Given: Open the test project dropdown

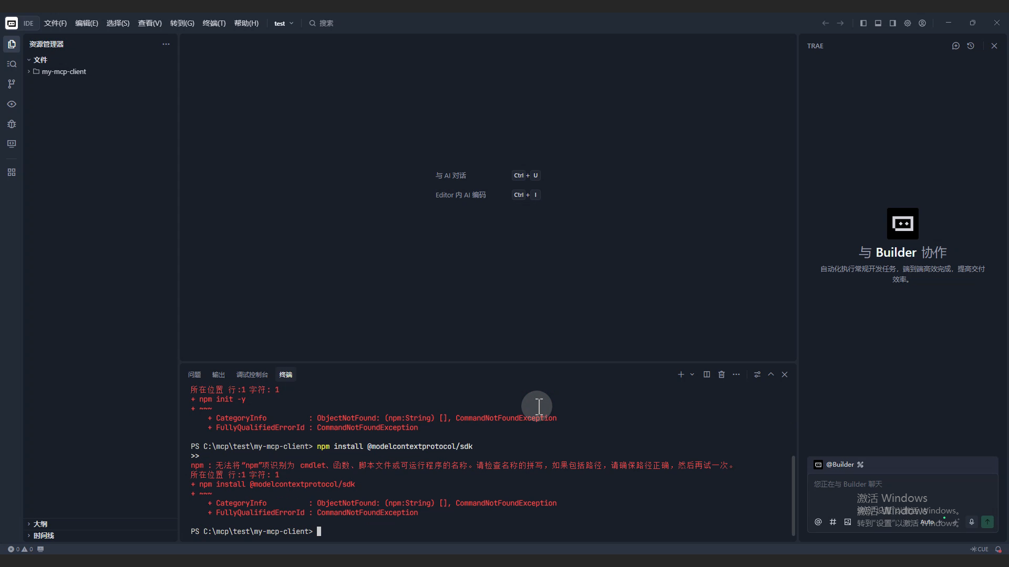Looking at the screenshot, I should 284,23.
